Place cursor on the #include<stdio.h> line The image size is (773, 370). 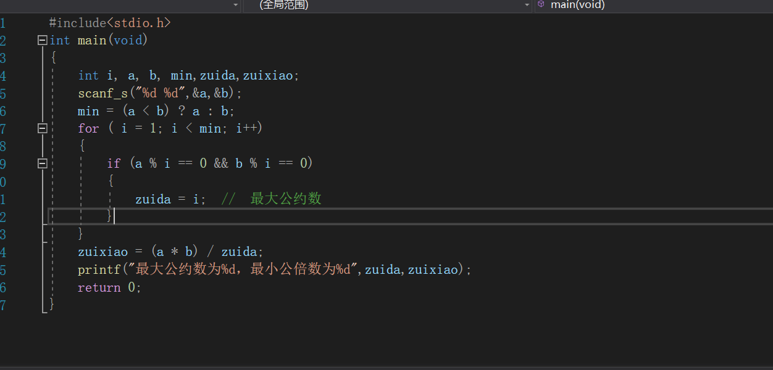[x=110, y=23]
